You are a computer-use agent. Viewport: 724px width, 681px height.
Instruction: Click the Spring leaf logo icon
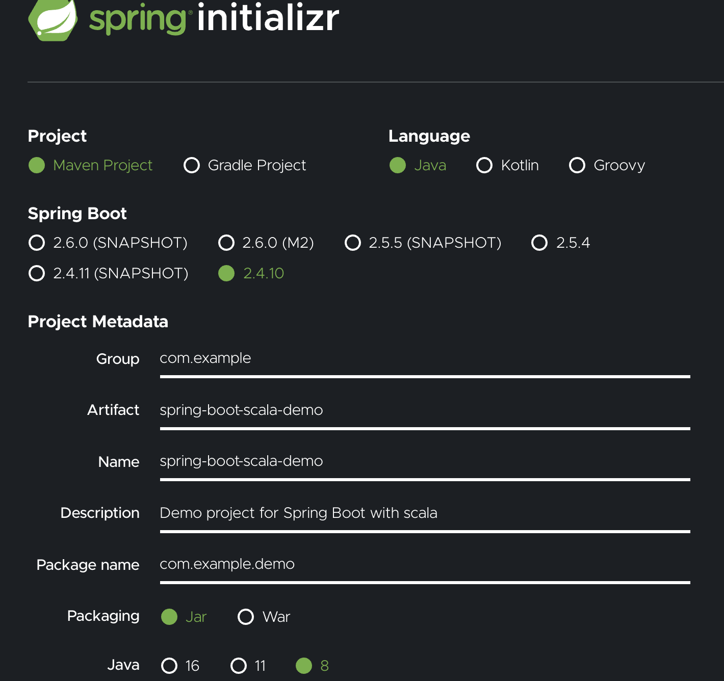tap(53, 19)
